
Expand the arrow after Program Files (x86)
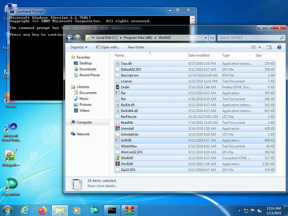click(155, 38)
